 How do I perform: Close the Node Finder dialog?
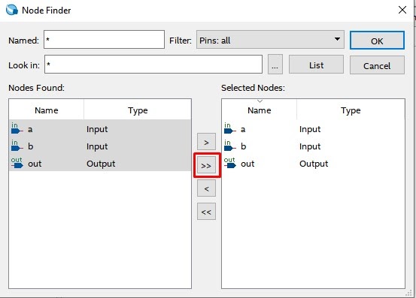click(402, 10)
